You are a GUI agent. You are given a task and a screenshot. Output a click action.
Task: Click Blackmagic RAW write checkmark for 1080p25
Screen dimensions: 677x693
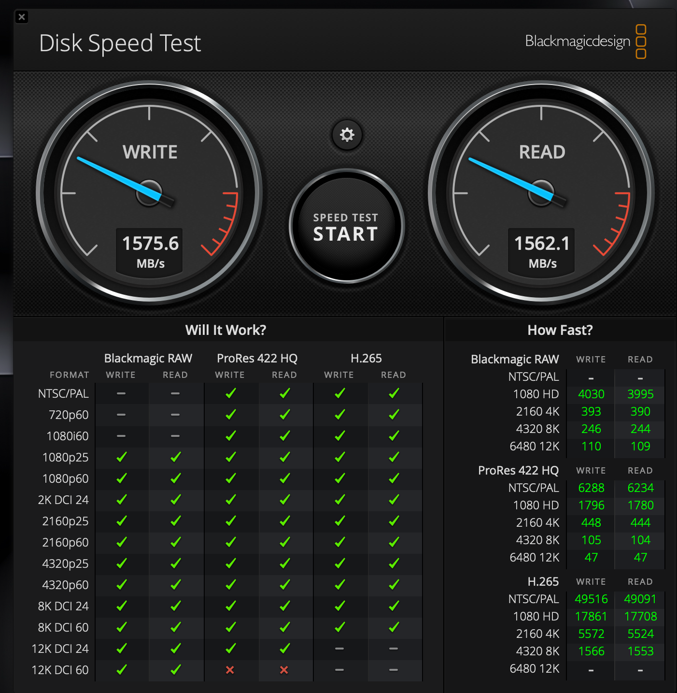[x=122, y=457]
